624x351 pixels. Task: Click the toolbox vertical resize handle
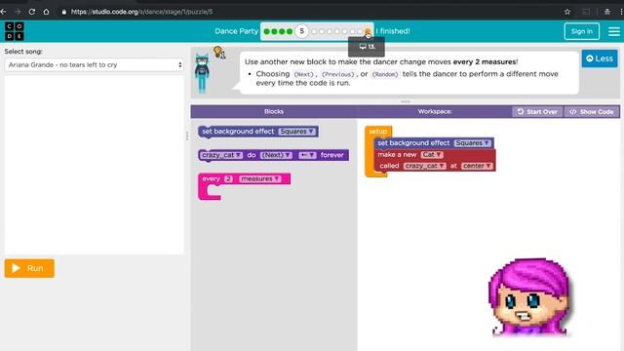coord(187,136)
